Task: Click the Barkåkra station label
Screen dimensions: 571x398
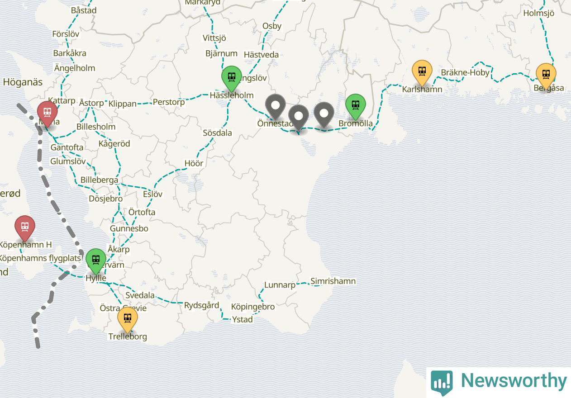Action: [x=70, y=53]
